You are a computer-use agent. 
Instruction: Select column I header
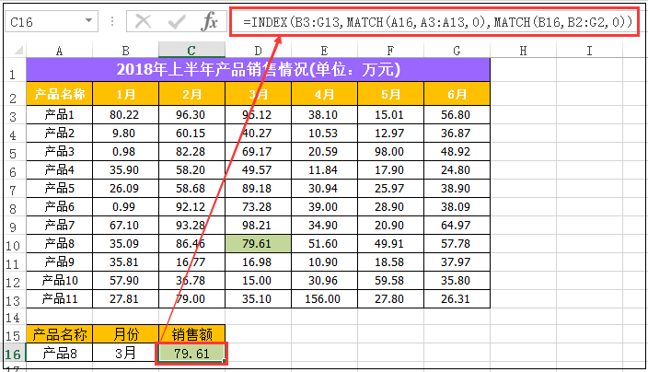click(x=589, y=51)
